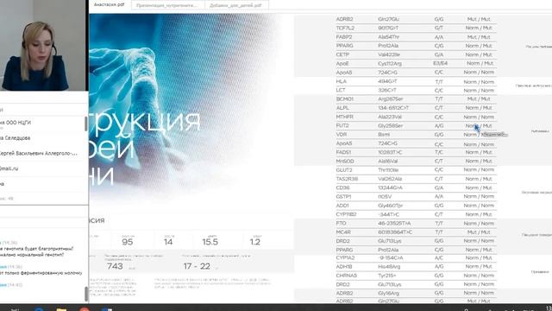The width and height of the screenshot is (552, 311).
Task: Click the TCF7L2 gene cell
Action: pyautogui.click(x=345, y=28)
